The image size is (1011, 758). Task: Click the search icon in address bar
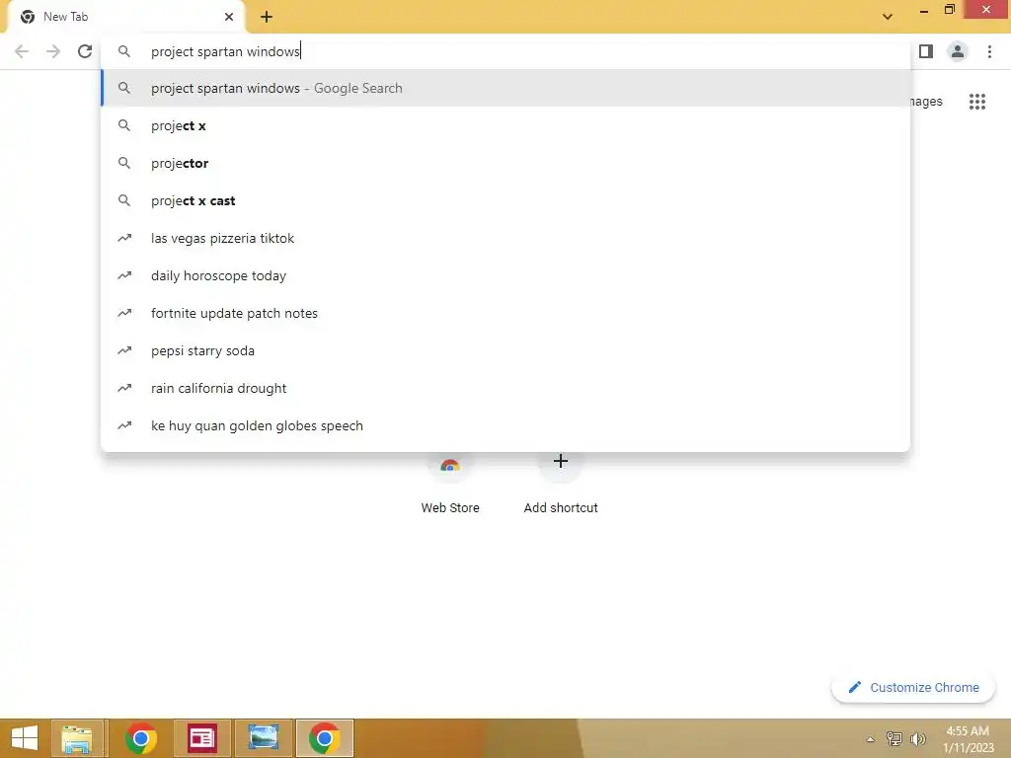124,51
